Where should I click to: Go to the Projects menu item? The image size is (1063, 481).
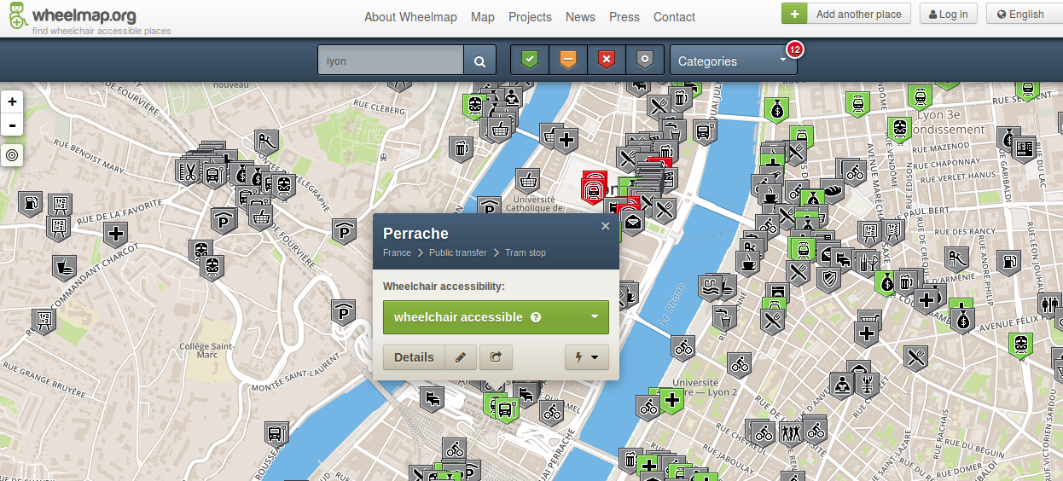(530, 17)
